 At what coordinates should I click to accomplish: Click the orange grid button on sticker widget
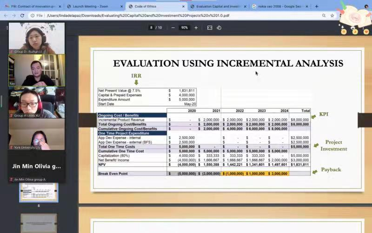(x=344, y=32)
